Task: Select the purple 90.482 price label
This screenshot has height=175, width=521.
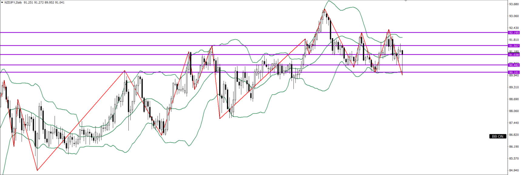Action: click(x=514, y=65)
